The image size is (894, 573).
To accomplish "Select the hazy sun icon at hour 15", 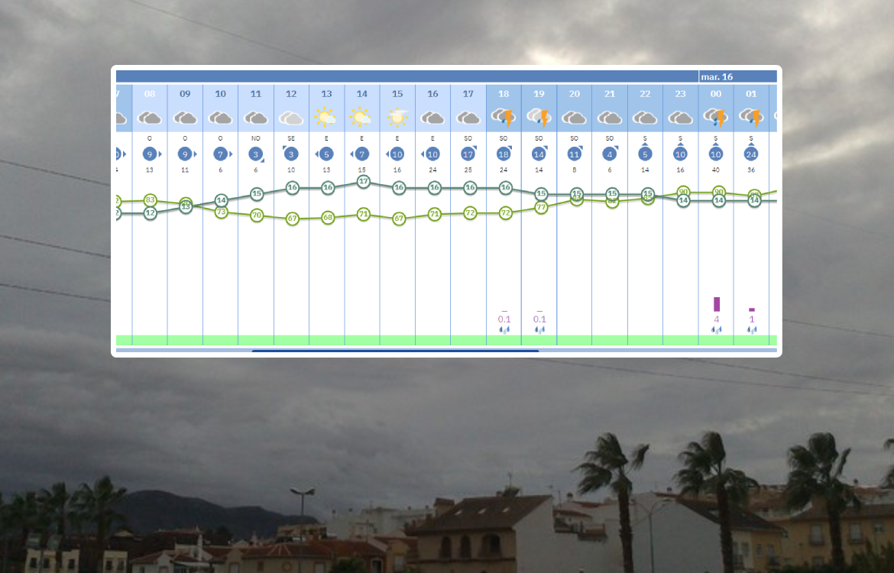I will click(x=397, y=118).
